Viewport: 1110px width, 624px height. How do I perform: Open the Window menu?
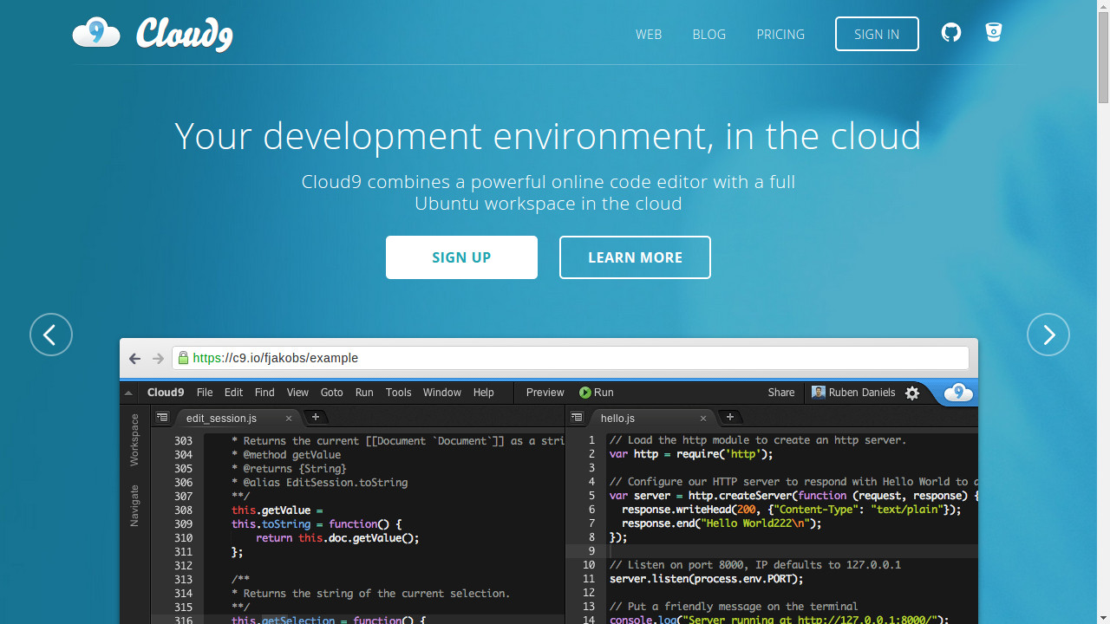[x=442, y=393]
